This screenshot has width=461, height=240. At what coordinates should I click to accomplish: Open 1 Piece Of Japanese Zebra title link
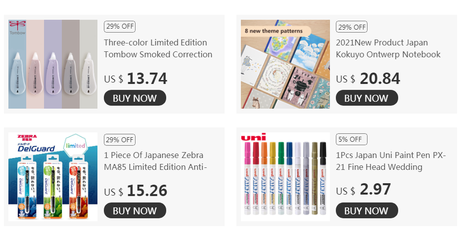click(155, 161)
